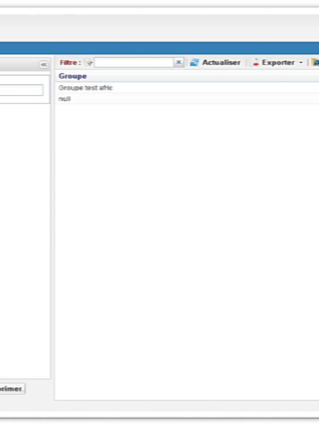Click the cut-off icon right of Exporter
Viewport: 319px width, 426px height.
click(315, 63)
